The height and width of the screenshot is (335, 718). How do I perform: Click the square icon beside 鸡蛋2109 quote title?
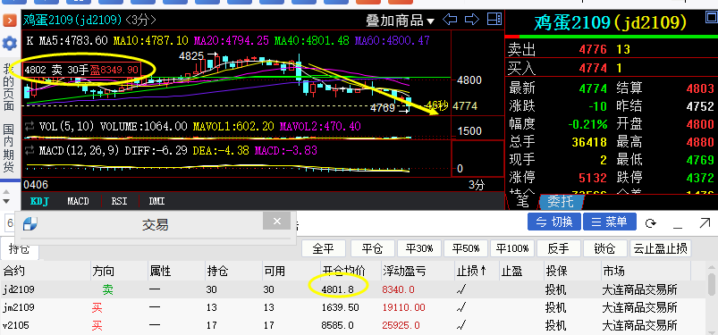click(x=712, y=18)
